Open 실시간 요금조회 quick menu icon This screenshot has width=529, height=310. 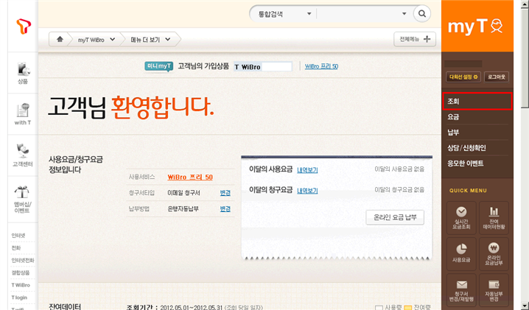461,218
